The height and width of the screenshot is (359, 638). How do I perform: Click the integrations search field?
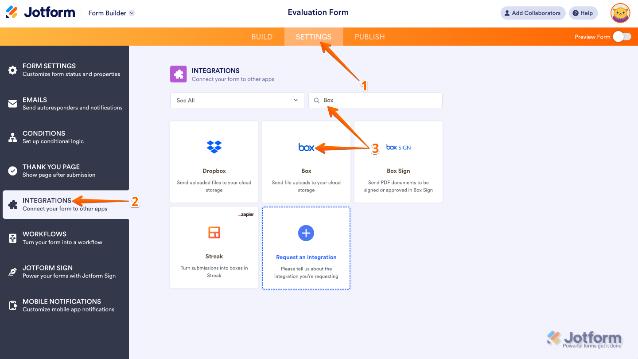(381, 100)
